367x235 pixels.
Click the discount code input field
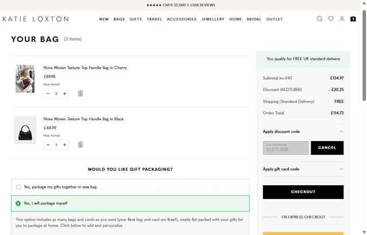click(x=285, y=148)
